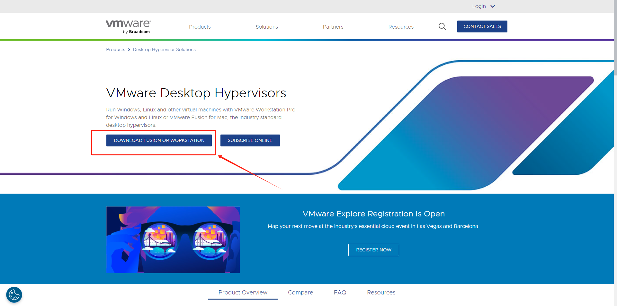
Task: Click text 'Map your next move at the industry's'
Action: (x=313, y=226)
